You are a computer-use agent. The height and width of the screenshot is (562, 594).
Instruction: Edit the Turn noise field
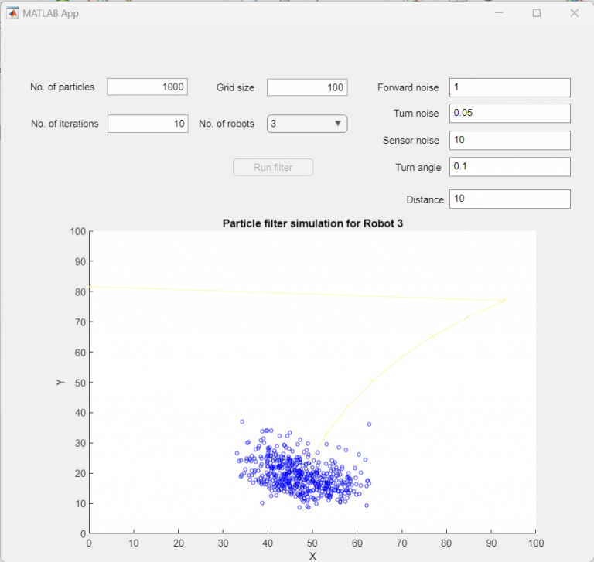(x=510, y=114)
